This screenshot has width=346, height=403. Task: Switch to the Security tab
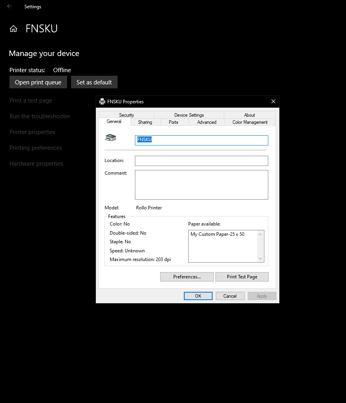click(126, 115)
